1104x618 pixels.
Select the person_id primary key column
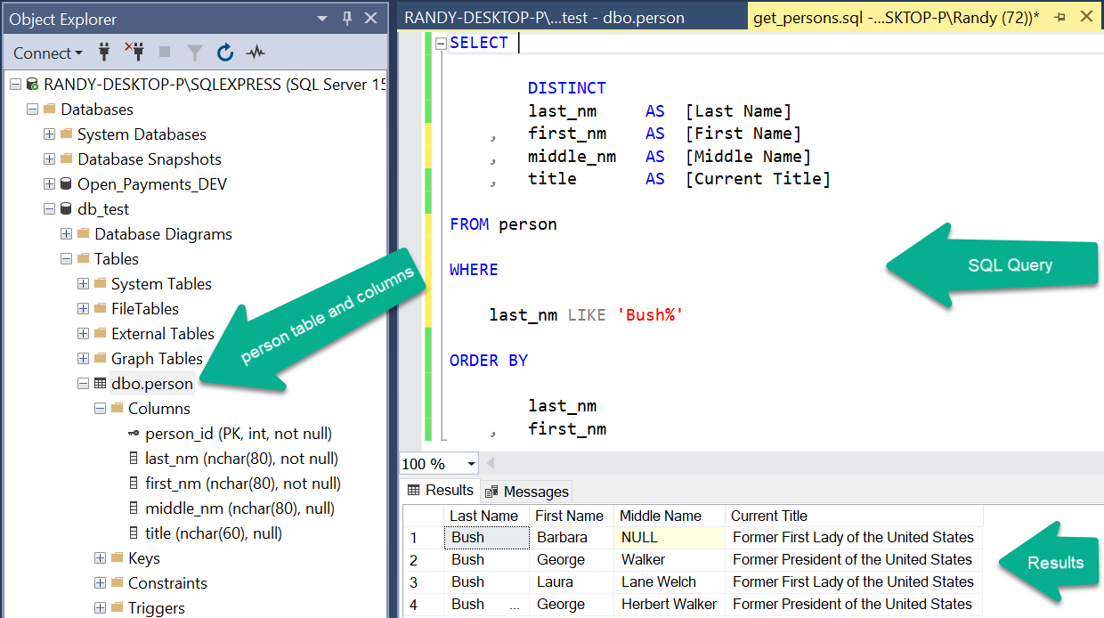point(238,434)
